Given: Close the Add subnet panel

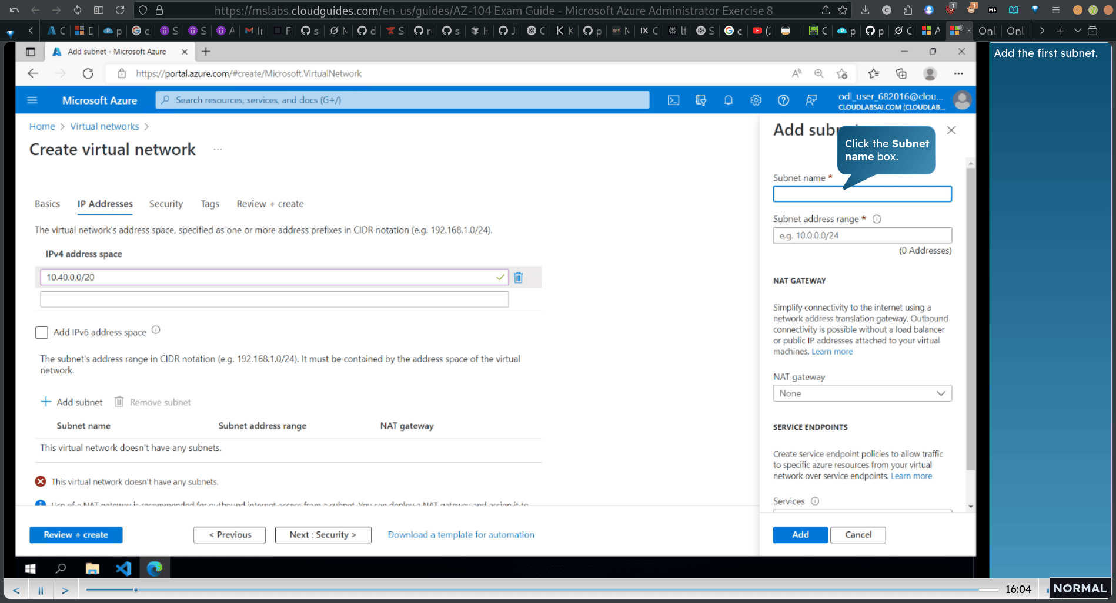Looking at the screenshot, I should pos(951,130).
